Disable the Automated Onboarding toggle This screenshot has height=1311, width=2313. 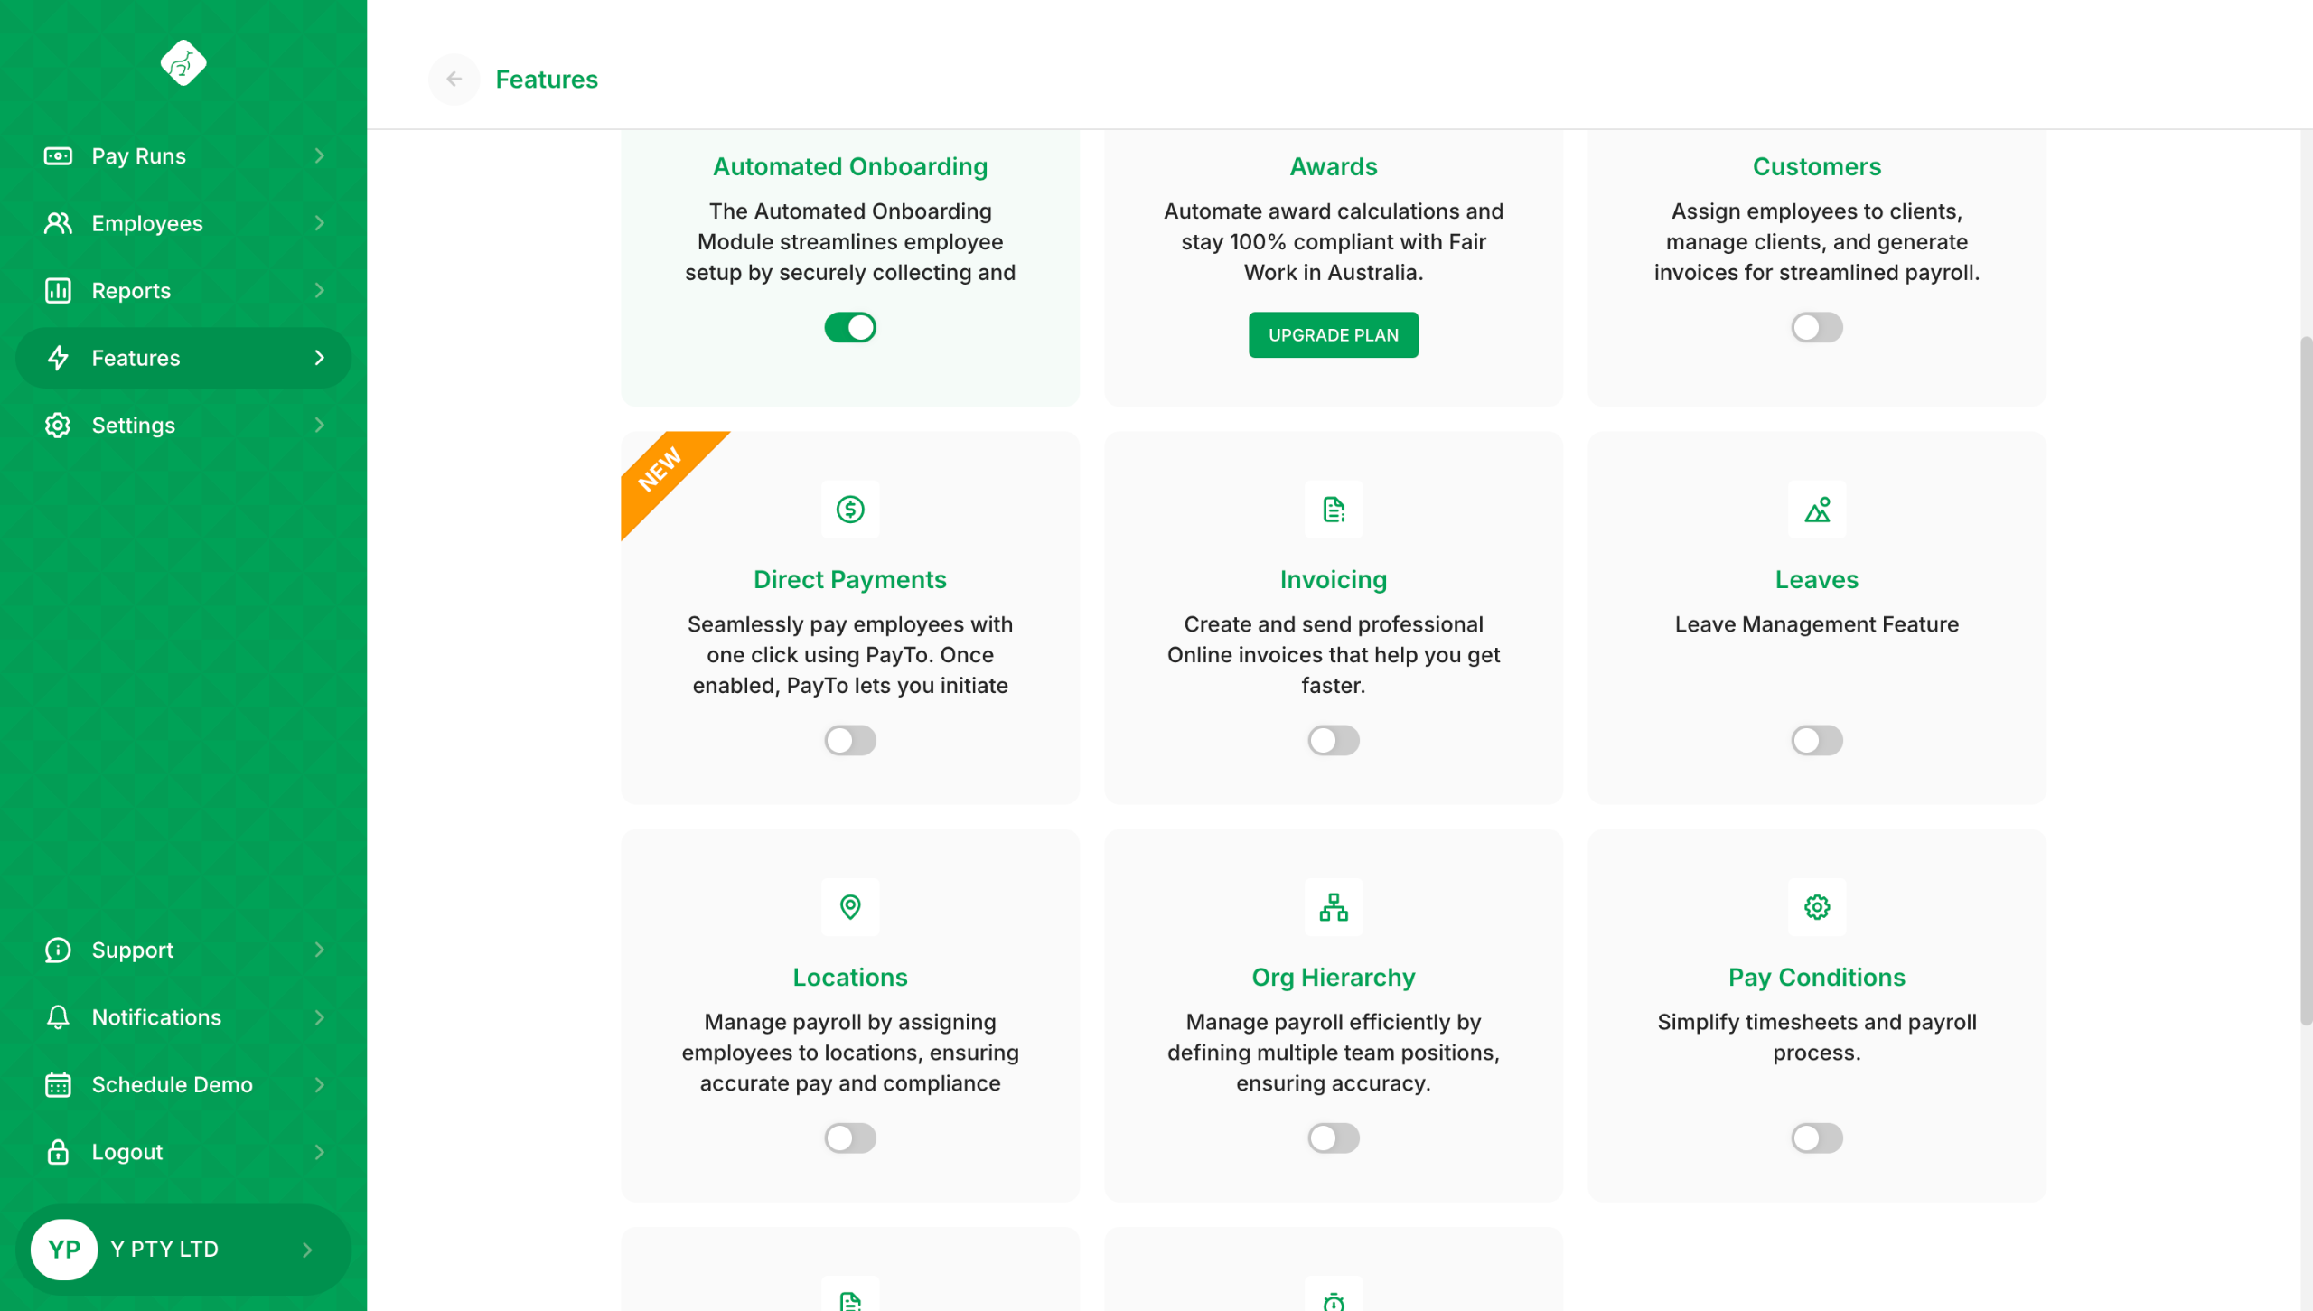pos(849,327)
